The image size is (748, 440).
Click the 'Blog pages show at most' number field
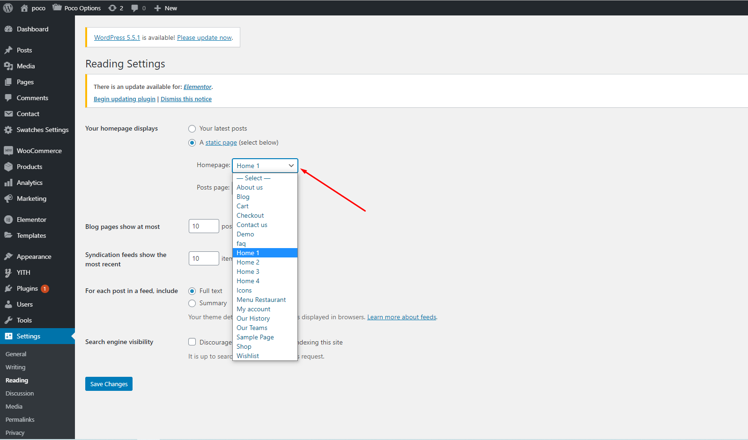click(203, 226)
